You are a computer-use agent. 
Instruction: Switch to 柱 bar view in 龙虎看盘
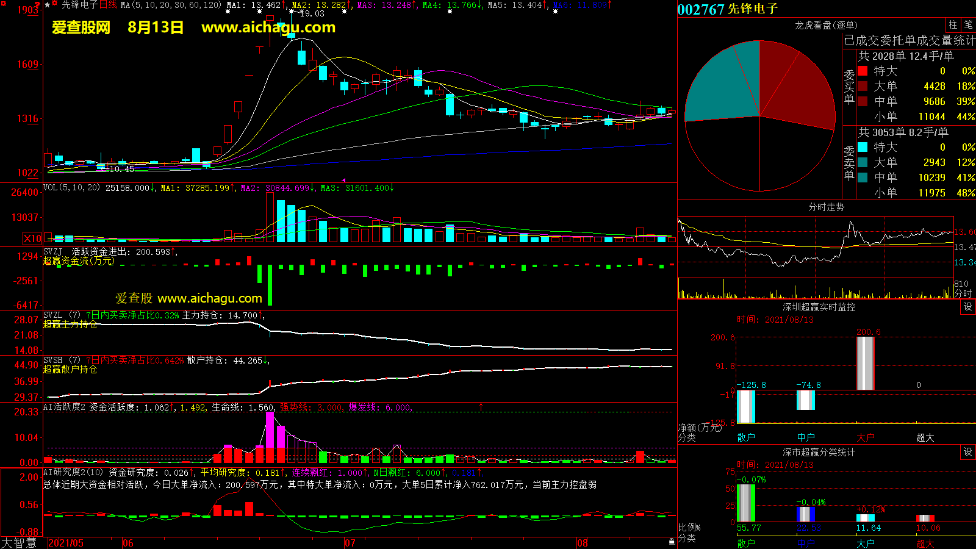click(x=953, y=24)
